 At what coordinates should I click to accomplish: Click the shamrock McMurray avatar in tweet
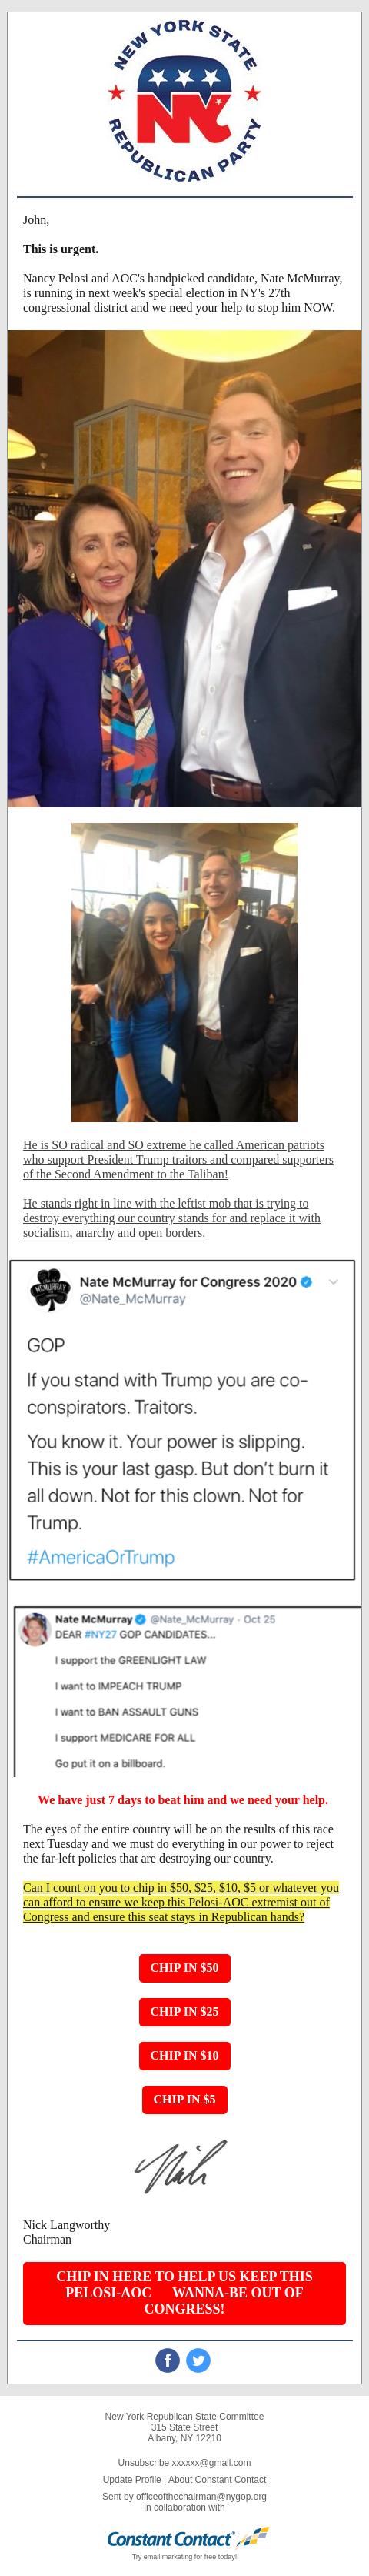tap(50, 1289)
